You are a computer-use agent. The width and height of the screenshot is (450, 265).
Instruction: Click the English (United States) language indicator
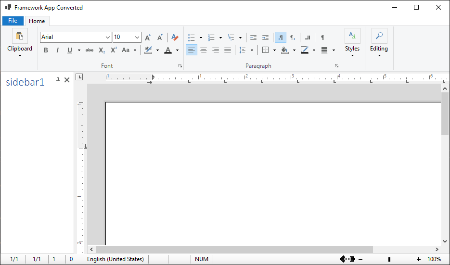coord(116,259)
